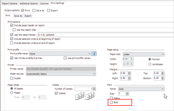Open the Export sub-tab

pyautogui.click(x=28, y=16)
